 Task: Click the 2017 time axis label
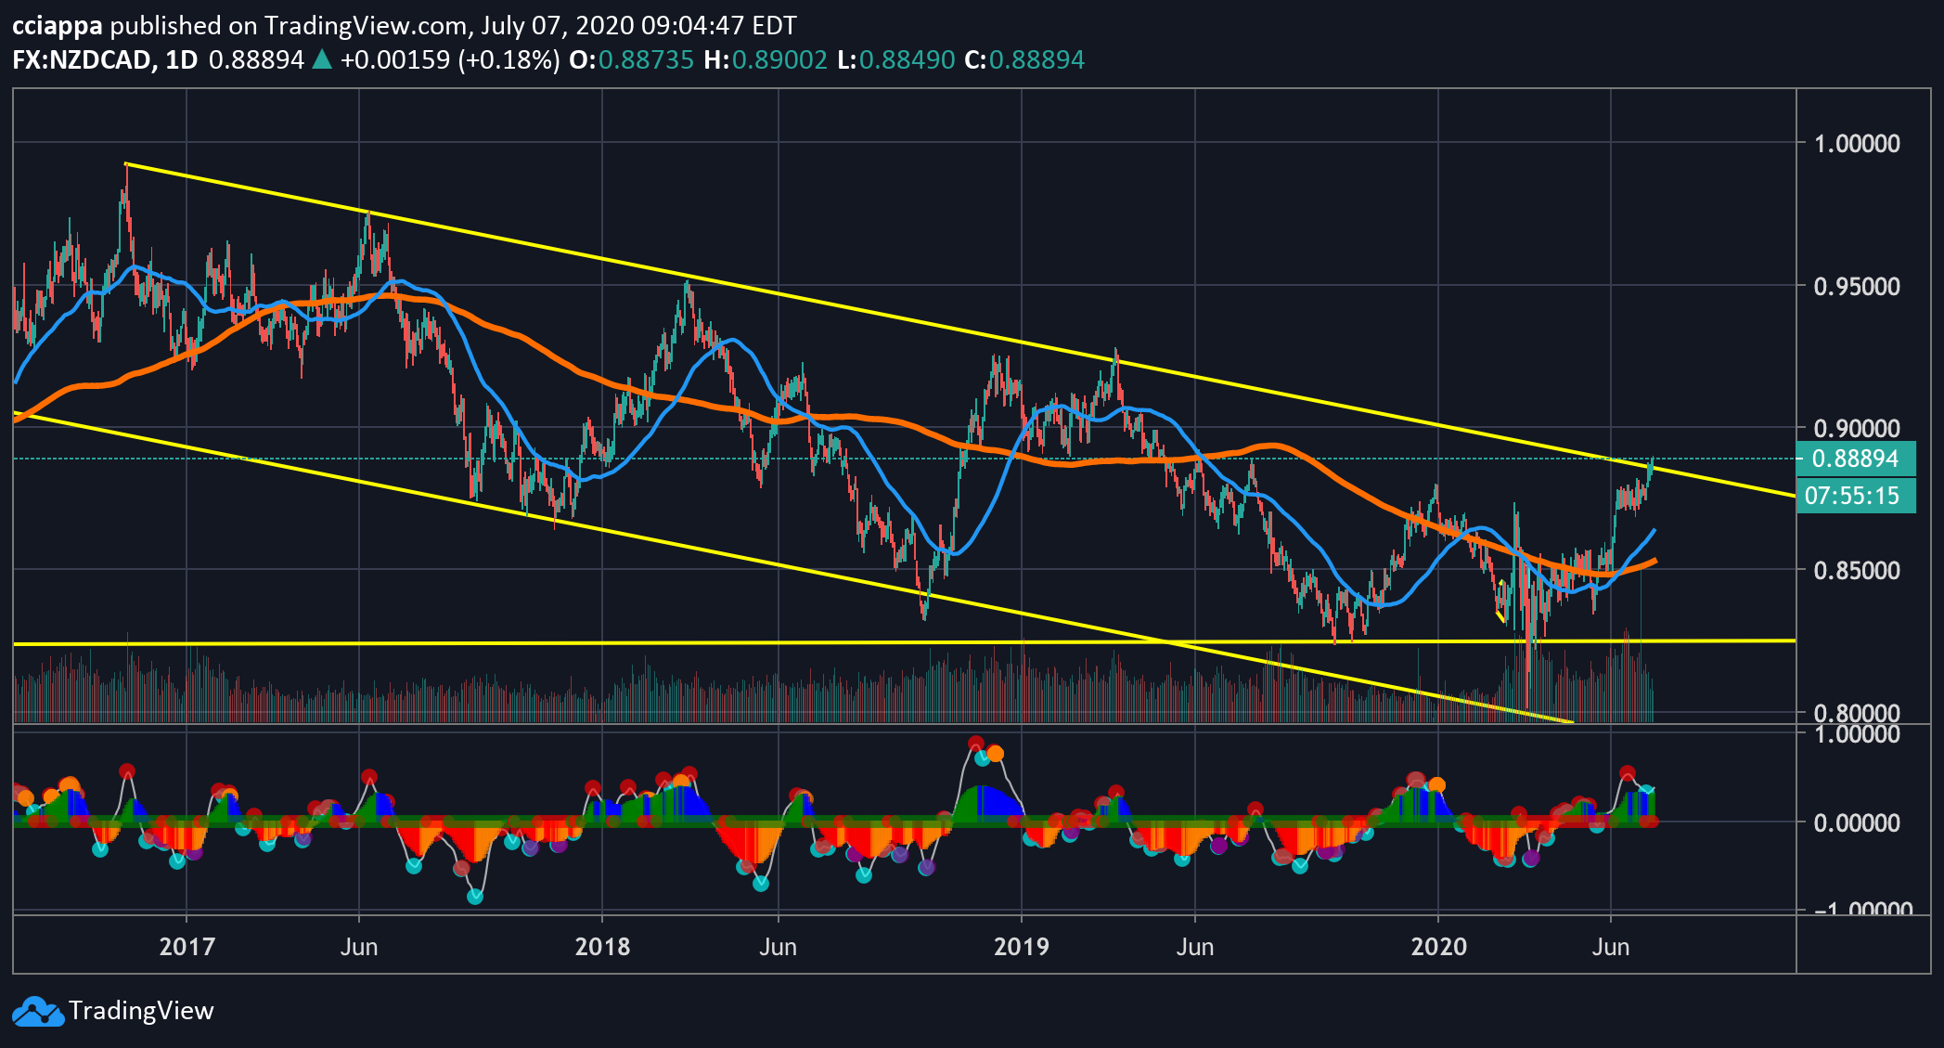coord(187,947)
